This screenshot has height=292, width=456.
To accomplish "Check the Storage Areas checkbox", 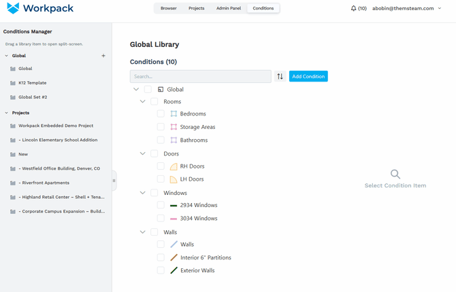I will pyautogui.click(x=161, y=127).
